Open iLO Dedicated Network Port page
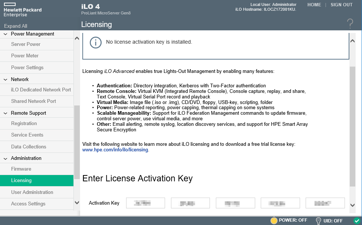362x225 pixels. (37, 90)
